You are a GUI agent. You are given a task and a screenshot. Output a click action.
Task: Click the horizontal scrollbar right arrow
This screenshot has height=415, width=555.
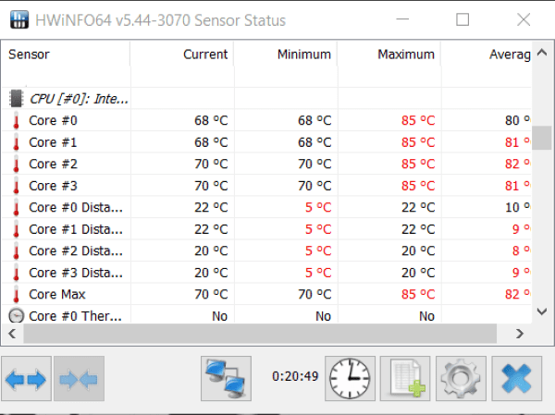[x=520, y=334]
